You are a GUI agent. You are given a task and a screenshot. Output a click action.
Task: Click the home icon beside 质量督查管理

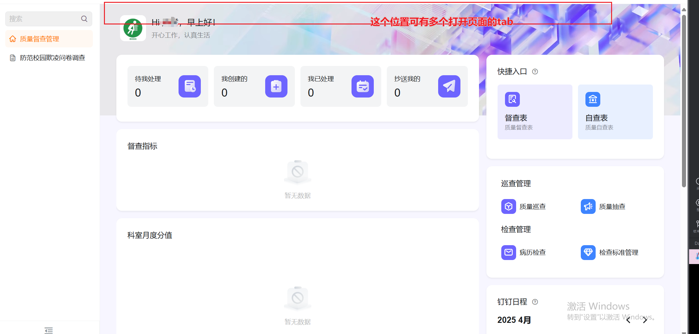pyautogui.click(x=13, y=39)
